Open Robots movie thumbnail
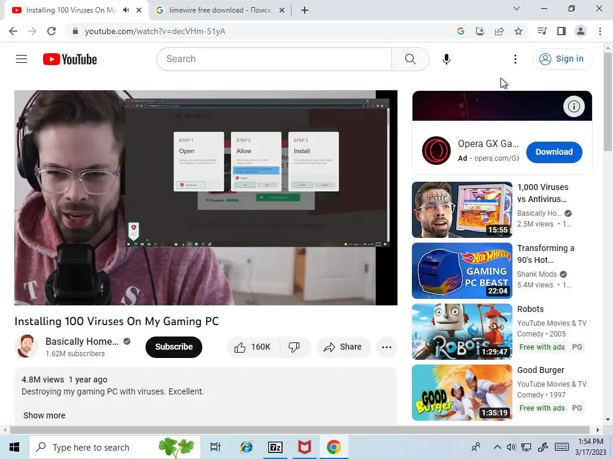Image resolution: width=613 pixels, height=459 pixels. coord(462,331)
